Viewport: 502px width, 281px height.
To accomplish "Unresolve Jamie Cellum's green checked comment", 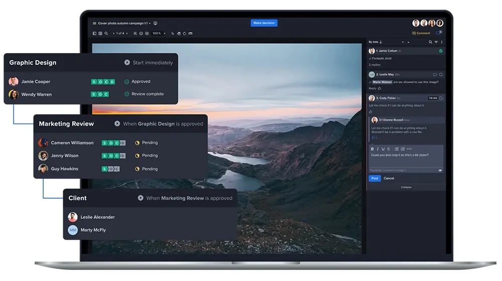I will (x=441, y=51).
